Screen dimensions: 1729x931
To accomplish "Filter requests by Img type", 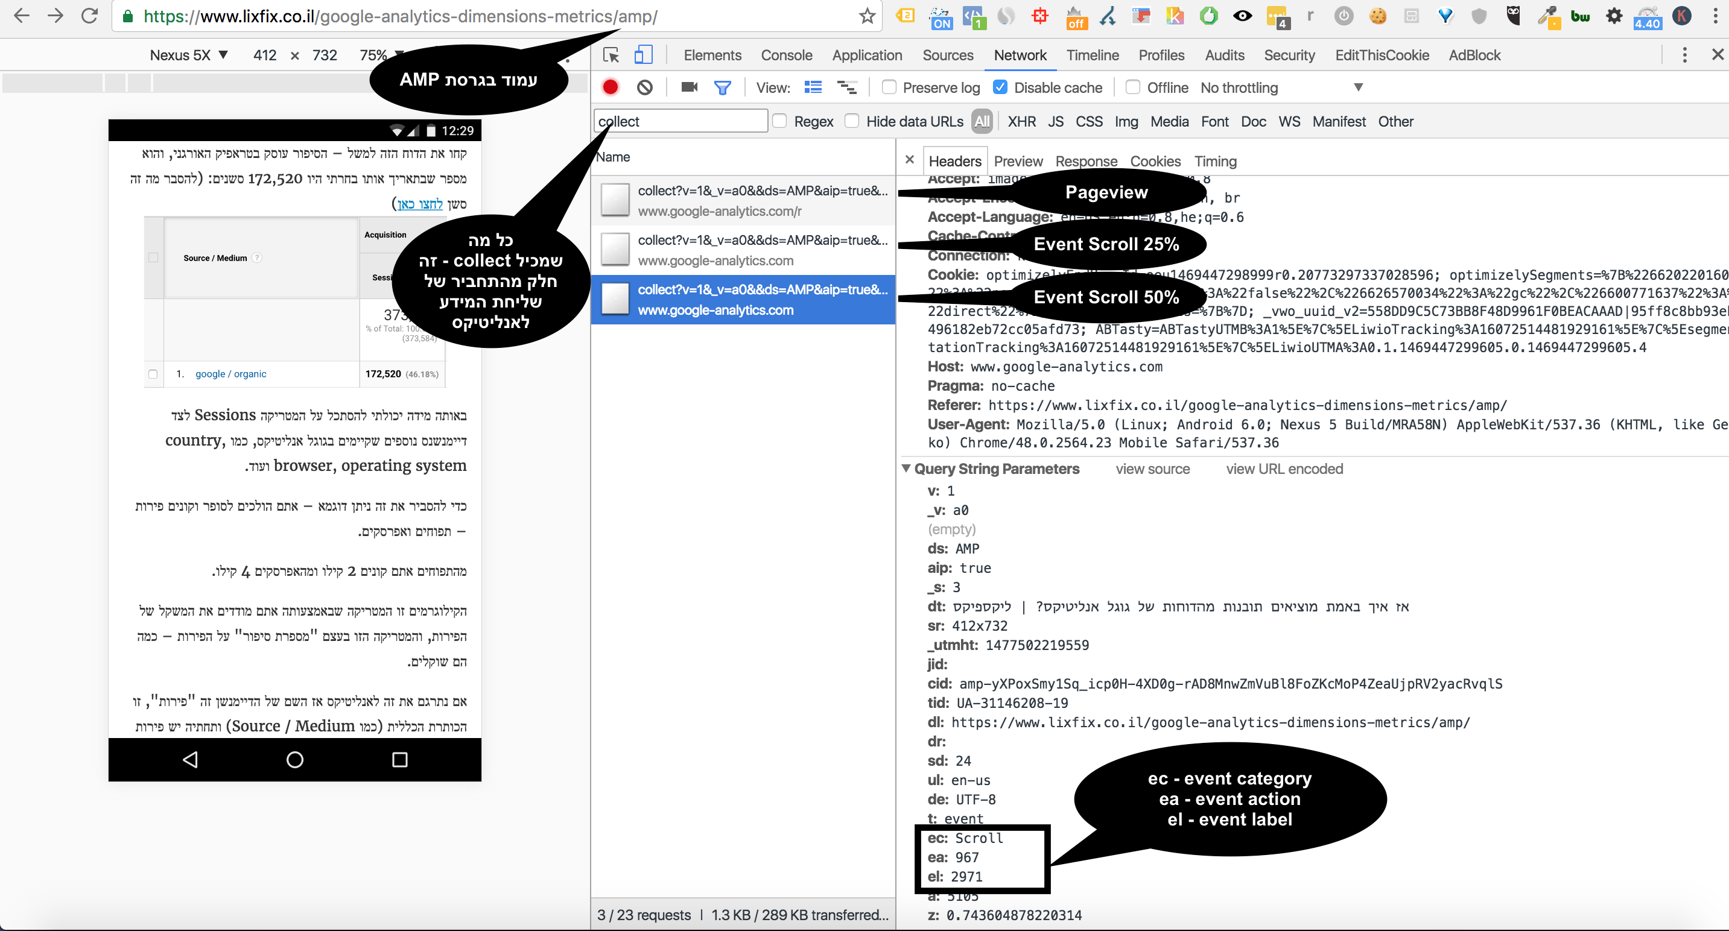I will tap(1126, 121).
